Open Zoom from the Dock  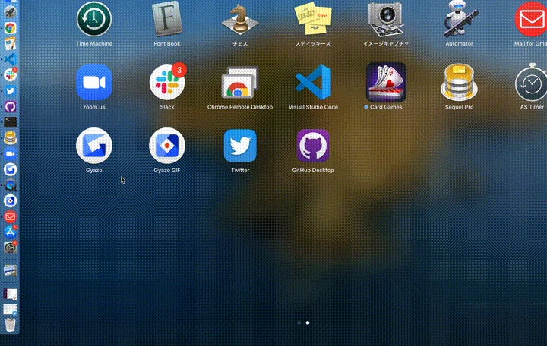coord(10,154)
